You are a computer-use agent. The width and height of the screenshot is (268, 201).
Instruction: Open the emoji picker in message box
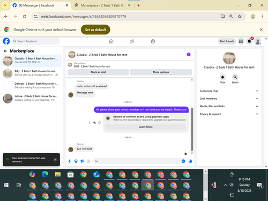183,161
